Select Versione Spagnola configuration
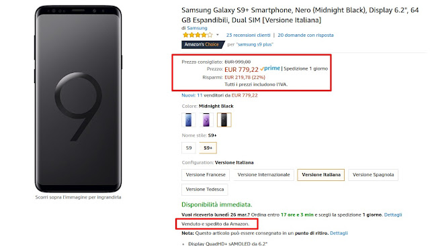This screenshot has width=430, height=246. click(x=373, y=174)
